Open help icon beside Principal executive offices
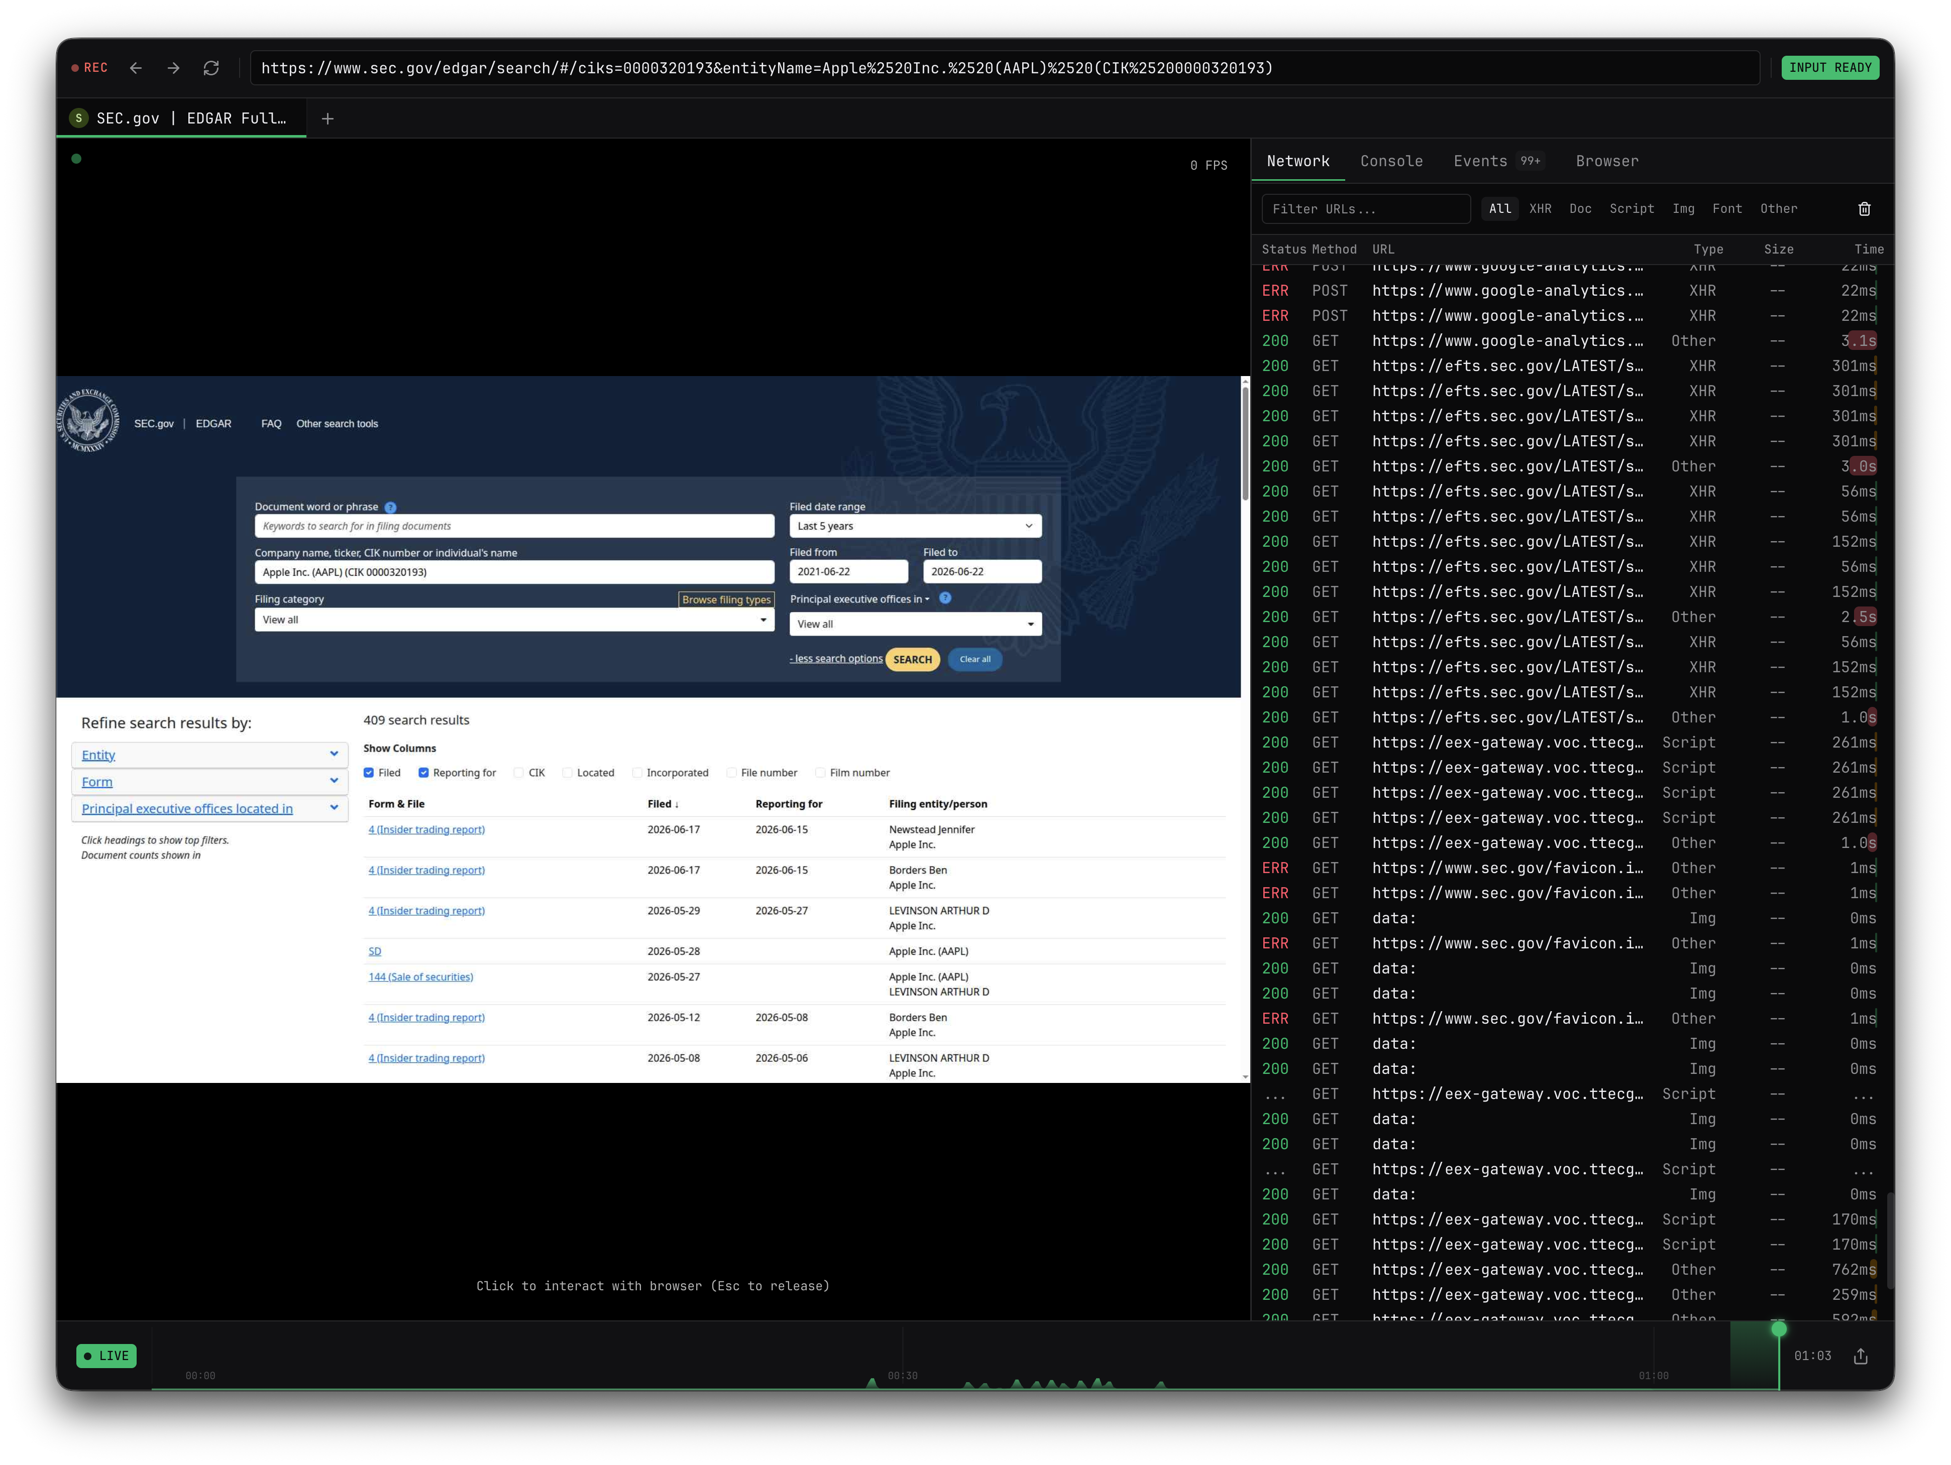This screenshot has height=1465, width=1951. [x=945, y=597]
